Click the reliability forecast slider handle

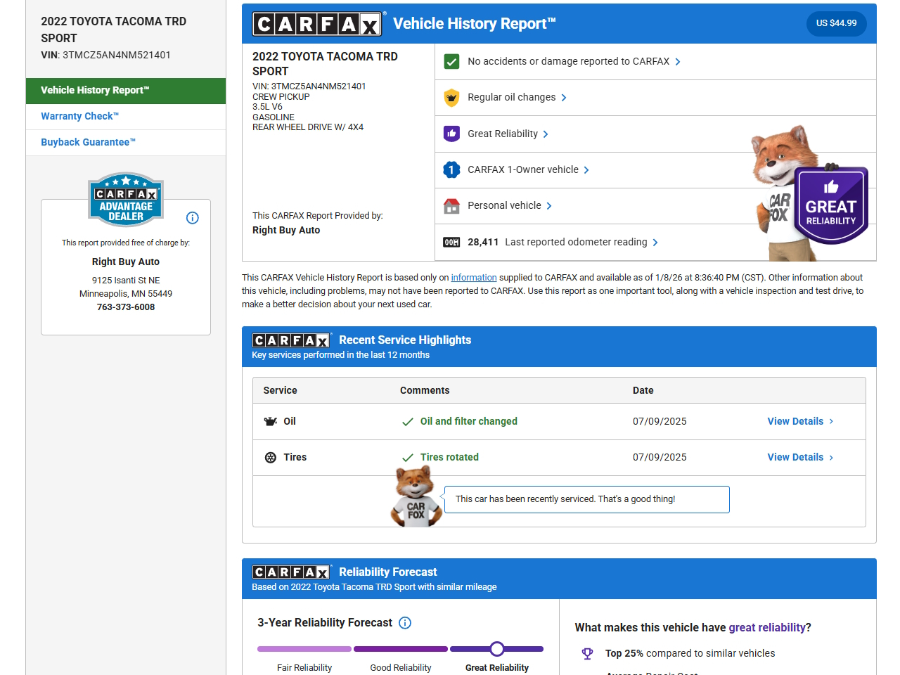coord(497,648)
